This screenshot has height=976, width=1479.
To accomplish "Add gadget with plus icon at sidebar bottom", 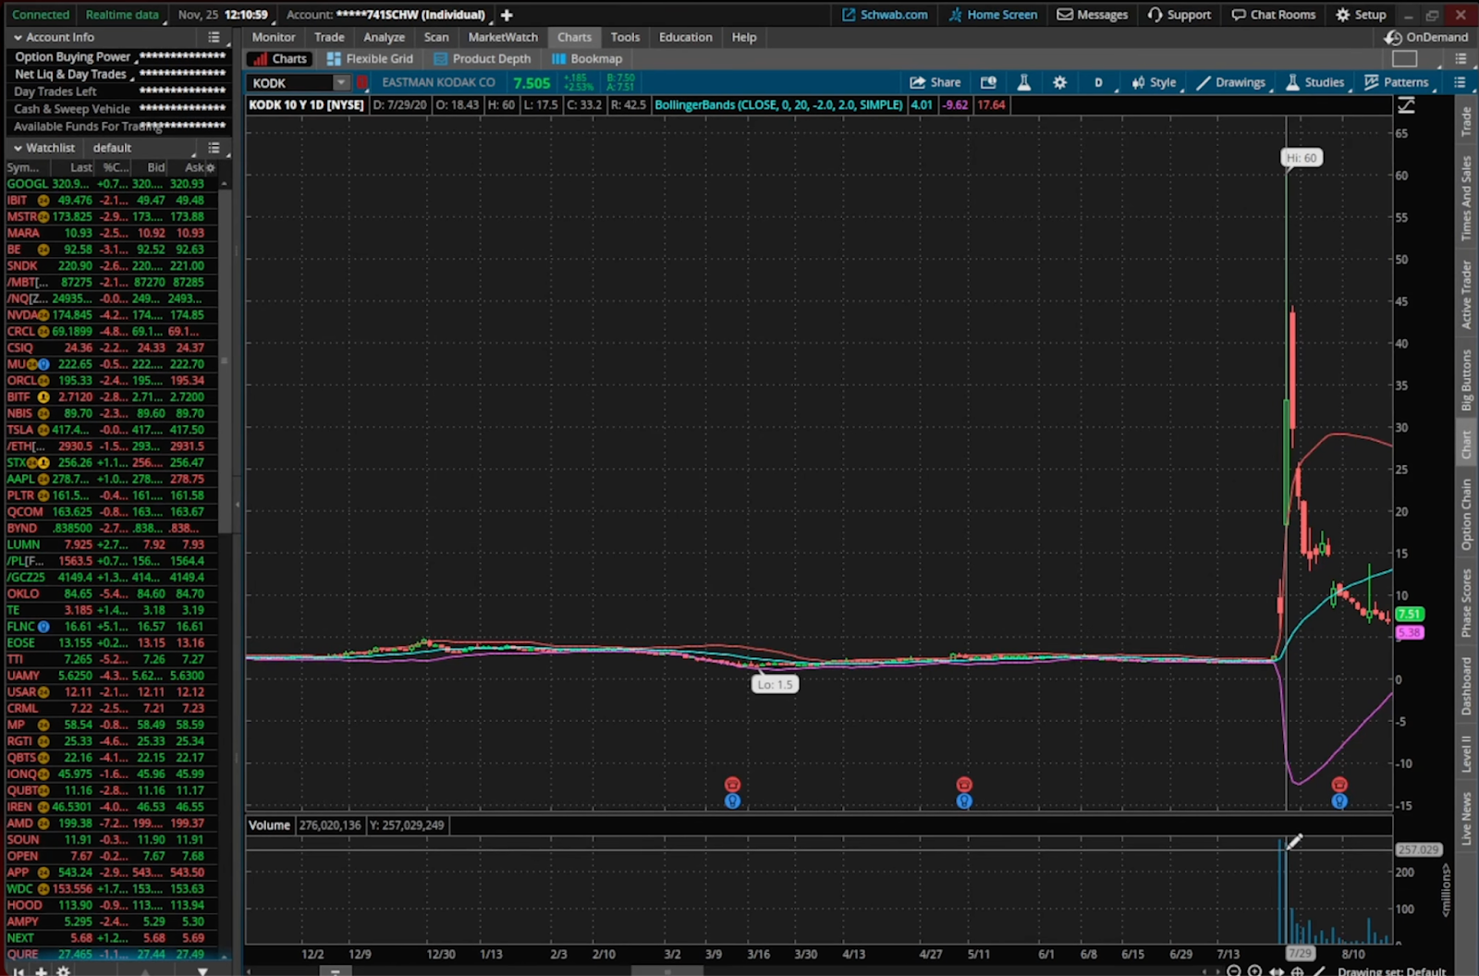I will tap(42, 971).
